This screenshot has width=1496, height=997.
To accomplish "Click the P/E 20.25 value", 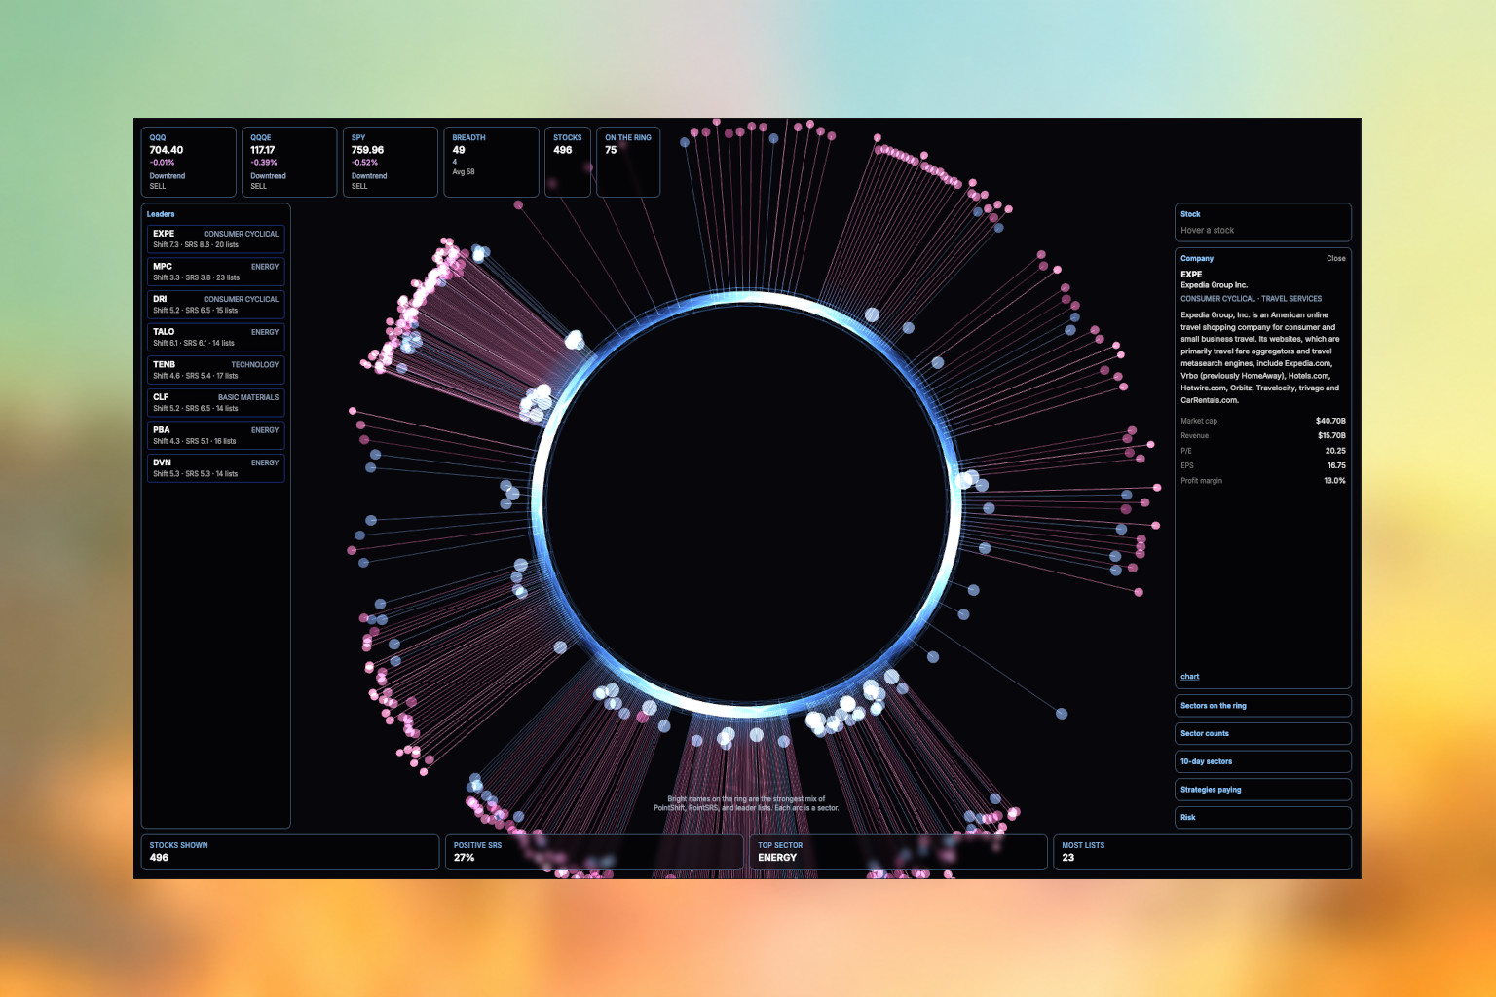I will (1335, 451).
